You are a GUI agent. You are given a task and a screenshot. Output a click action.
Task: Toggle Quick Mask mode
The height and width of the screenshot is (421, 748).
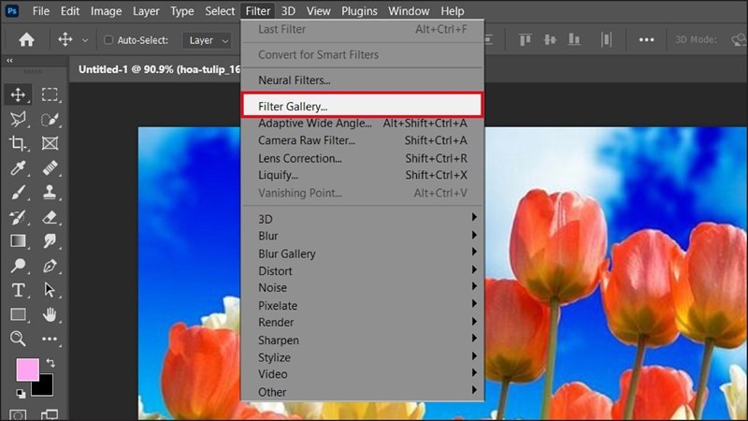[x=18, y=414]
